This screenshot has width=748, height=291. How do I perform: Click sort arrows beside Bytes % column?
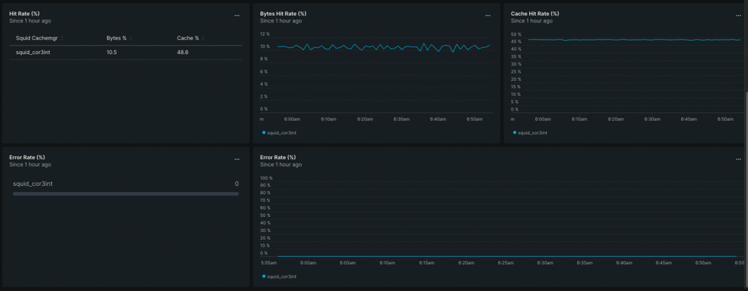131,39
